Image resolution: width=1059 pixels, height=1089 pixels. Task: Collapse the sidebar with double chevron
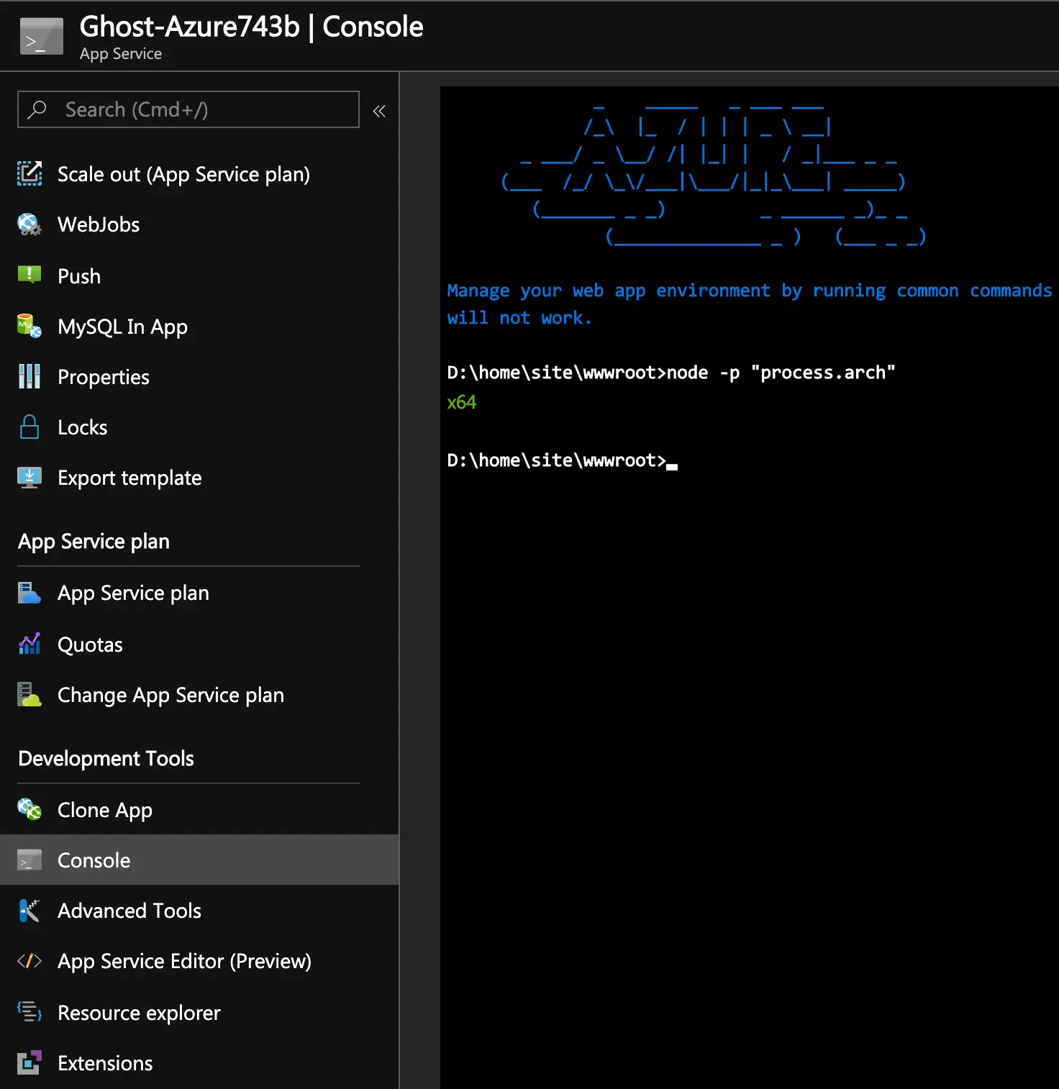379,111
